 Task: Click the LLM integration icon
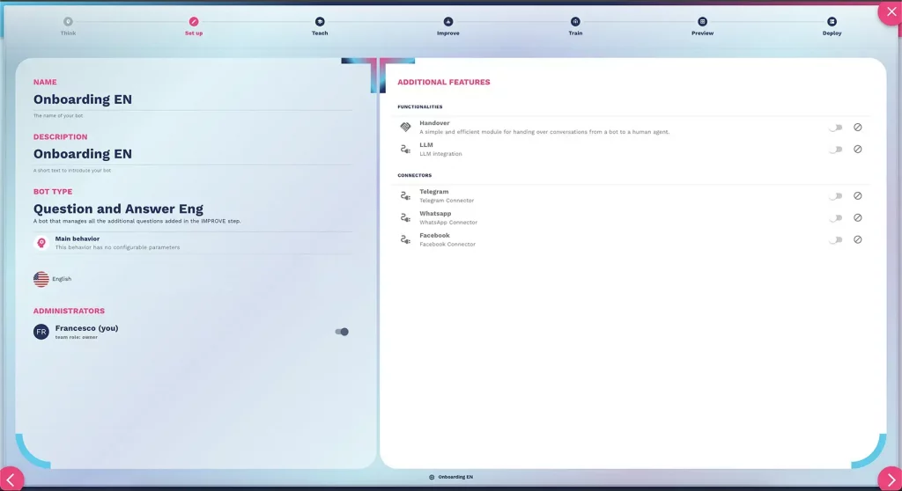tap(405, 149)
